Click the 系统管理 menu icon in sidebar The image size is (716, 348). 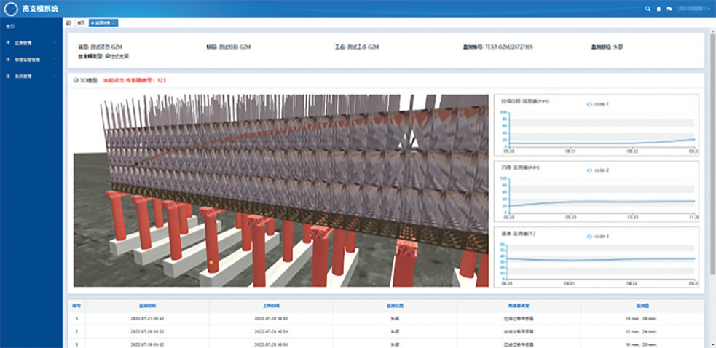coord(8,76)
